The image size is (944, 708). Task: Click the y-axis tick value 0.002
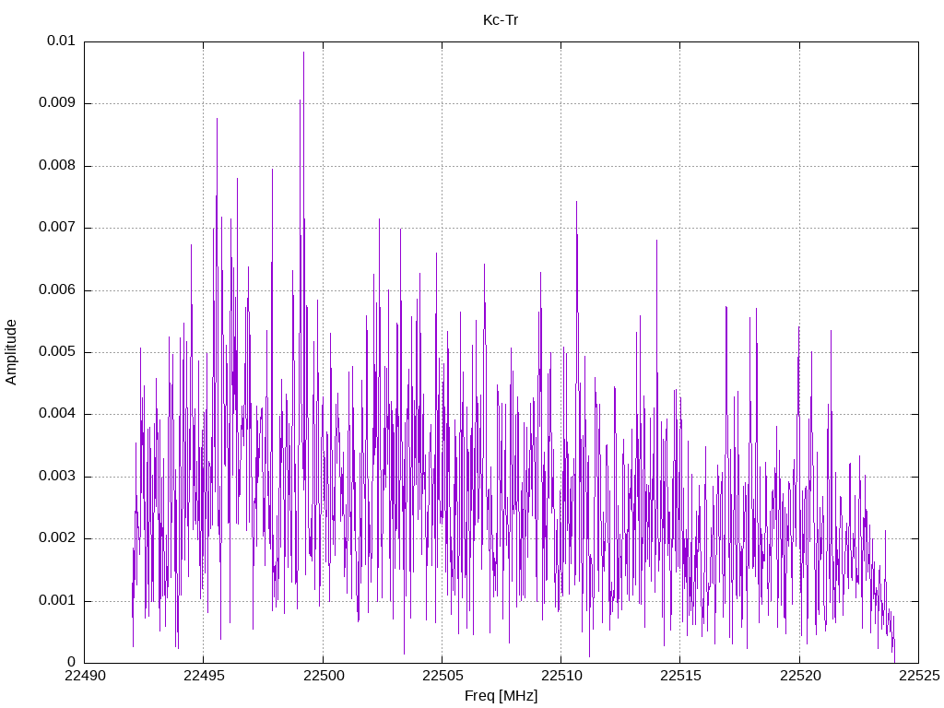[x=57, y=538]
